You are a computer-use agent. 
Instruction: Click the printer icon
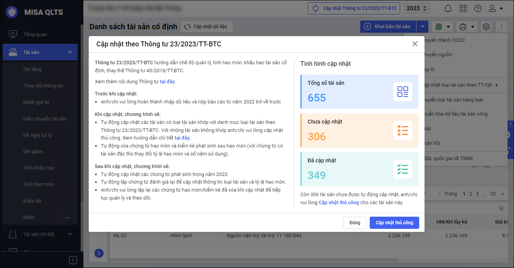click(463, 27)
